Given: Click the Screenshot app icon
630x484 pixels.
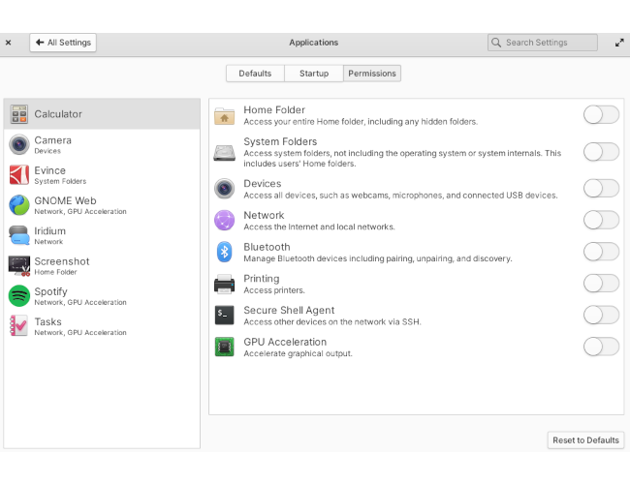Looking at the screenshot, I should tap(18, 265).
